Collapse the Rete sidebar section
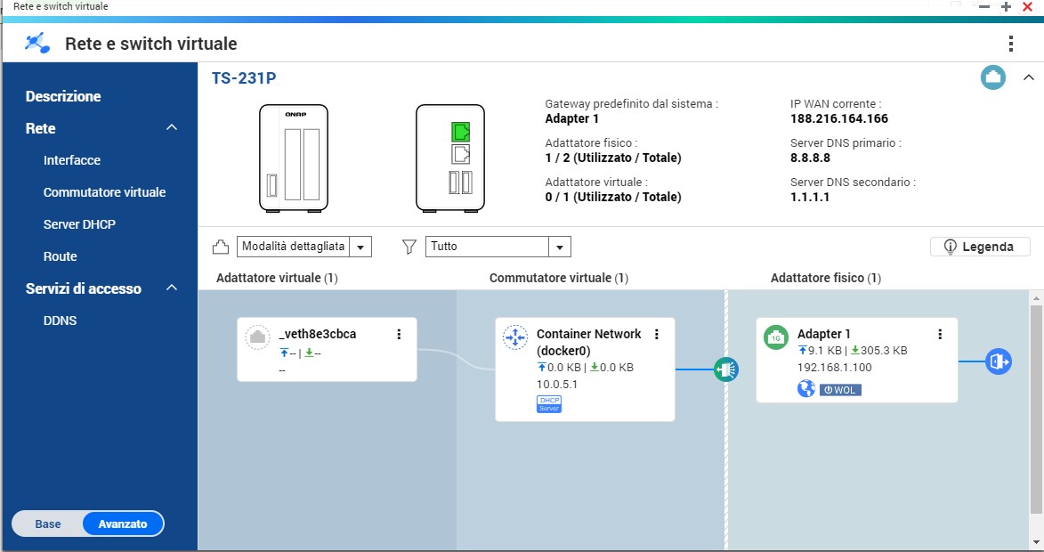The image size is (1044, 552). [172, 129]
